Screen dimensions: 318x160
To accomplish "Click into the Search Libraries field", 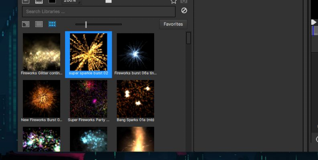I will (99, 12).
